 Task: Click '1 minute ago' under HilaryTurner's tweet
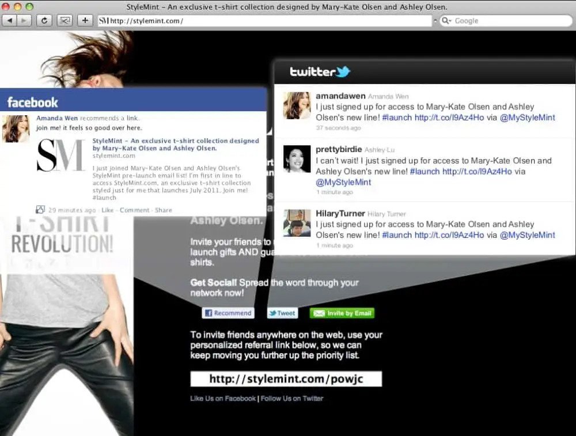pyautogui.click(x=334, y=245)
